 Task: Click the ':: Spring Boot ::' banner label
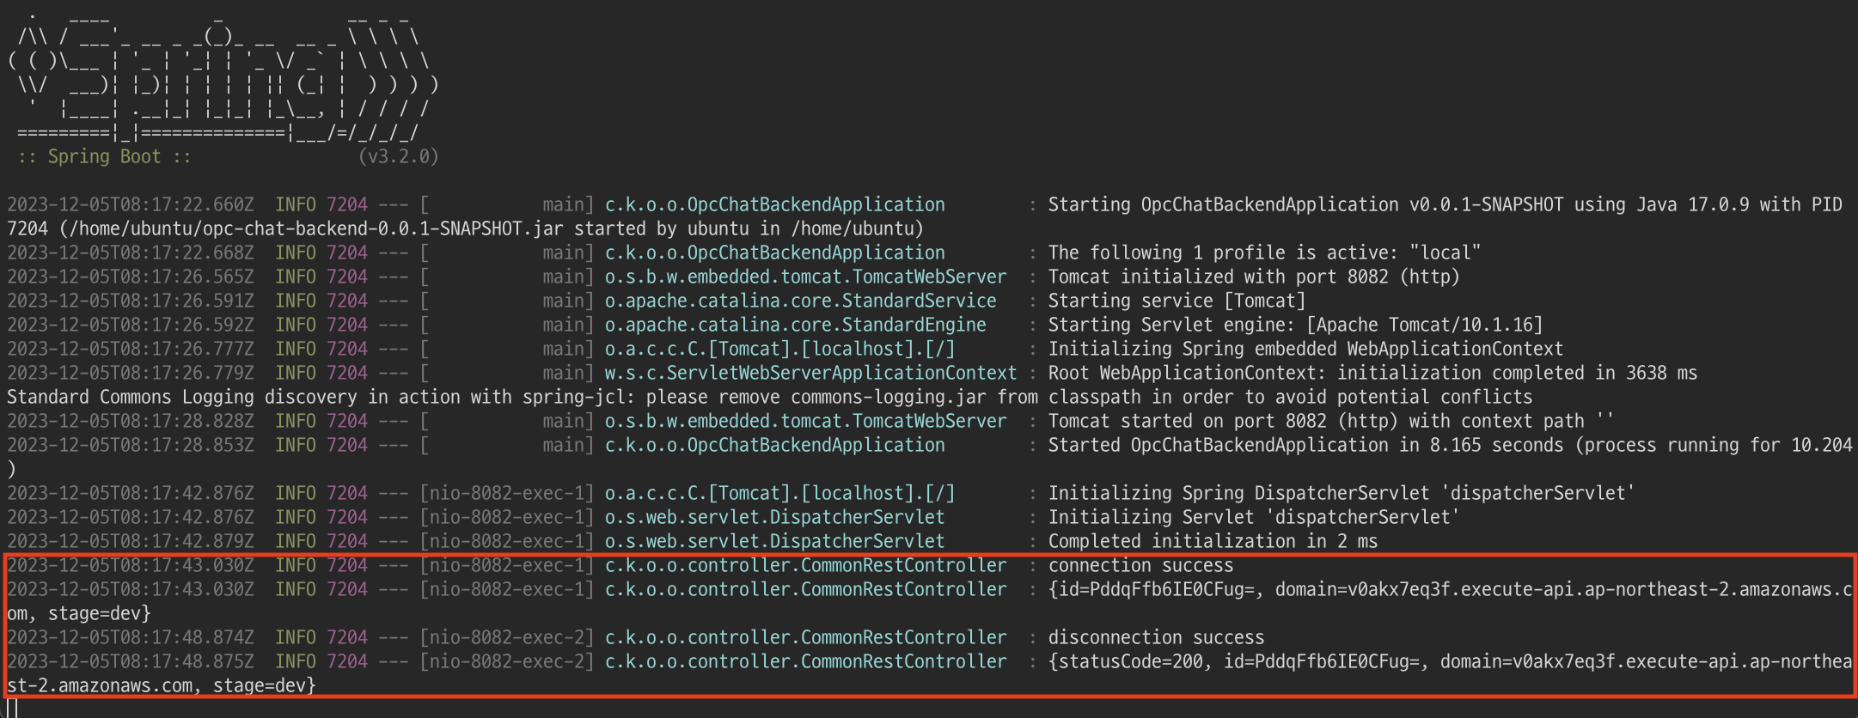click(104, 156)
